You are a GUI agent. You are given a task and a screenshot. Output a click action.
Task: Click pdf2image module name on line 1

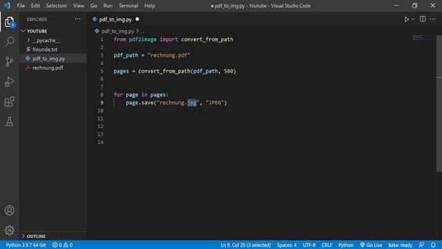(143, 39)
